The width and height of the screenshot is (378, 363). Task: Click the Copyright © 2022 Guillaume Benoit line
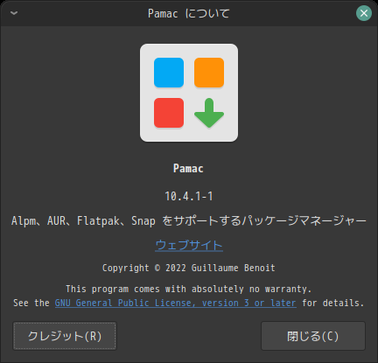pyautogui.click(x=189, y=268)
